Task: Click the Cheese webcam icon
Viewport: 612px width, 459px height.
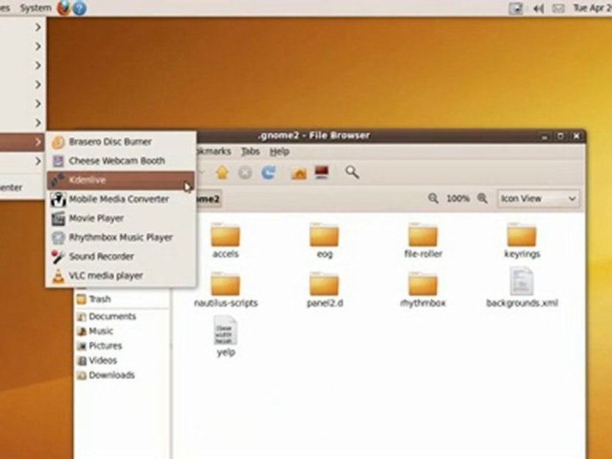Action: (58, 161)
